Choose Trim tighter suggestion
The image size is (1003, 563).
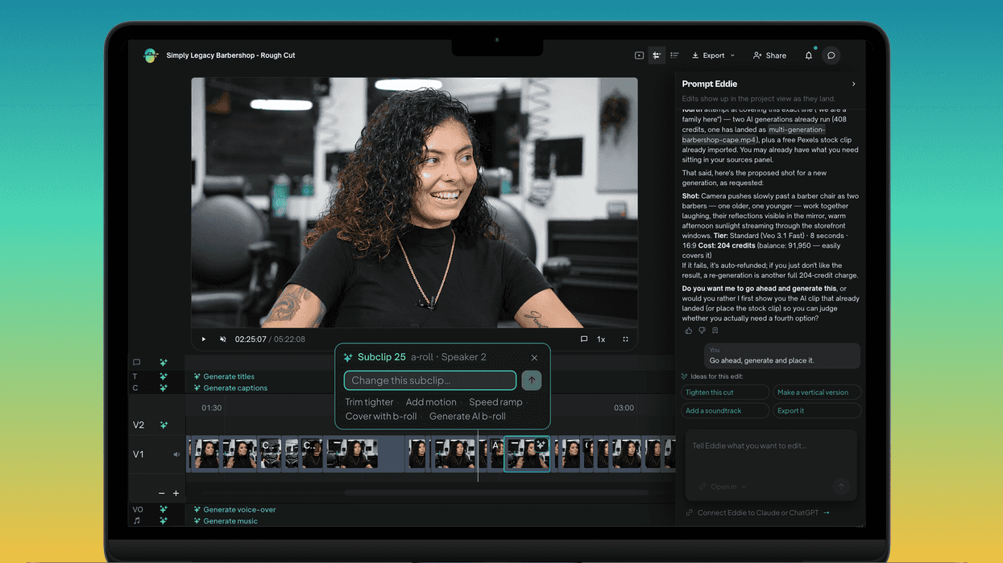[x=369, y=402]
